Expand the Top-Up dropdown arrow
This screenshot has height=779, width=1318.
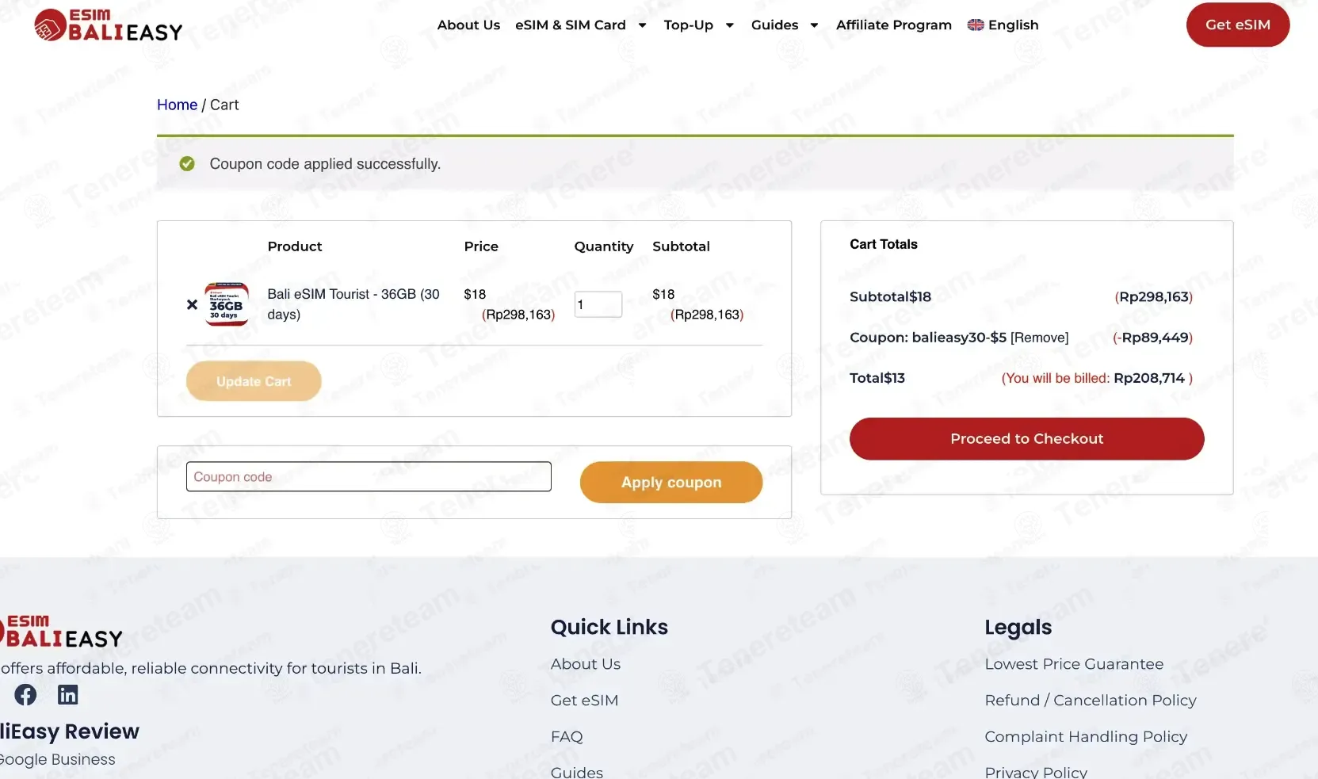[730, 25]
